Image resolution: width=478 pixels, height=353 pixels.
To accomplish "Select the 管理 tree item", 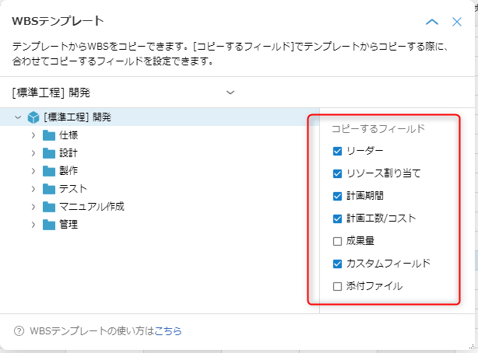I will click(x=69, y=225).
